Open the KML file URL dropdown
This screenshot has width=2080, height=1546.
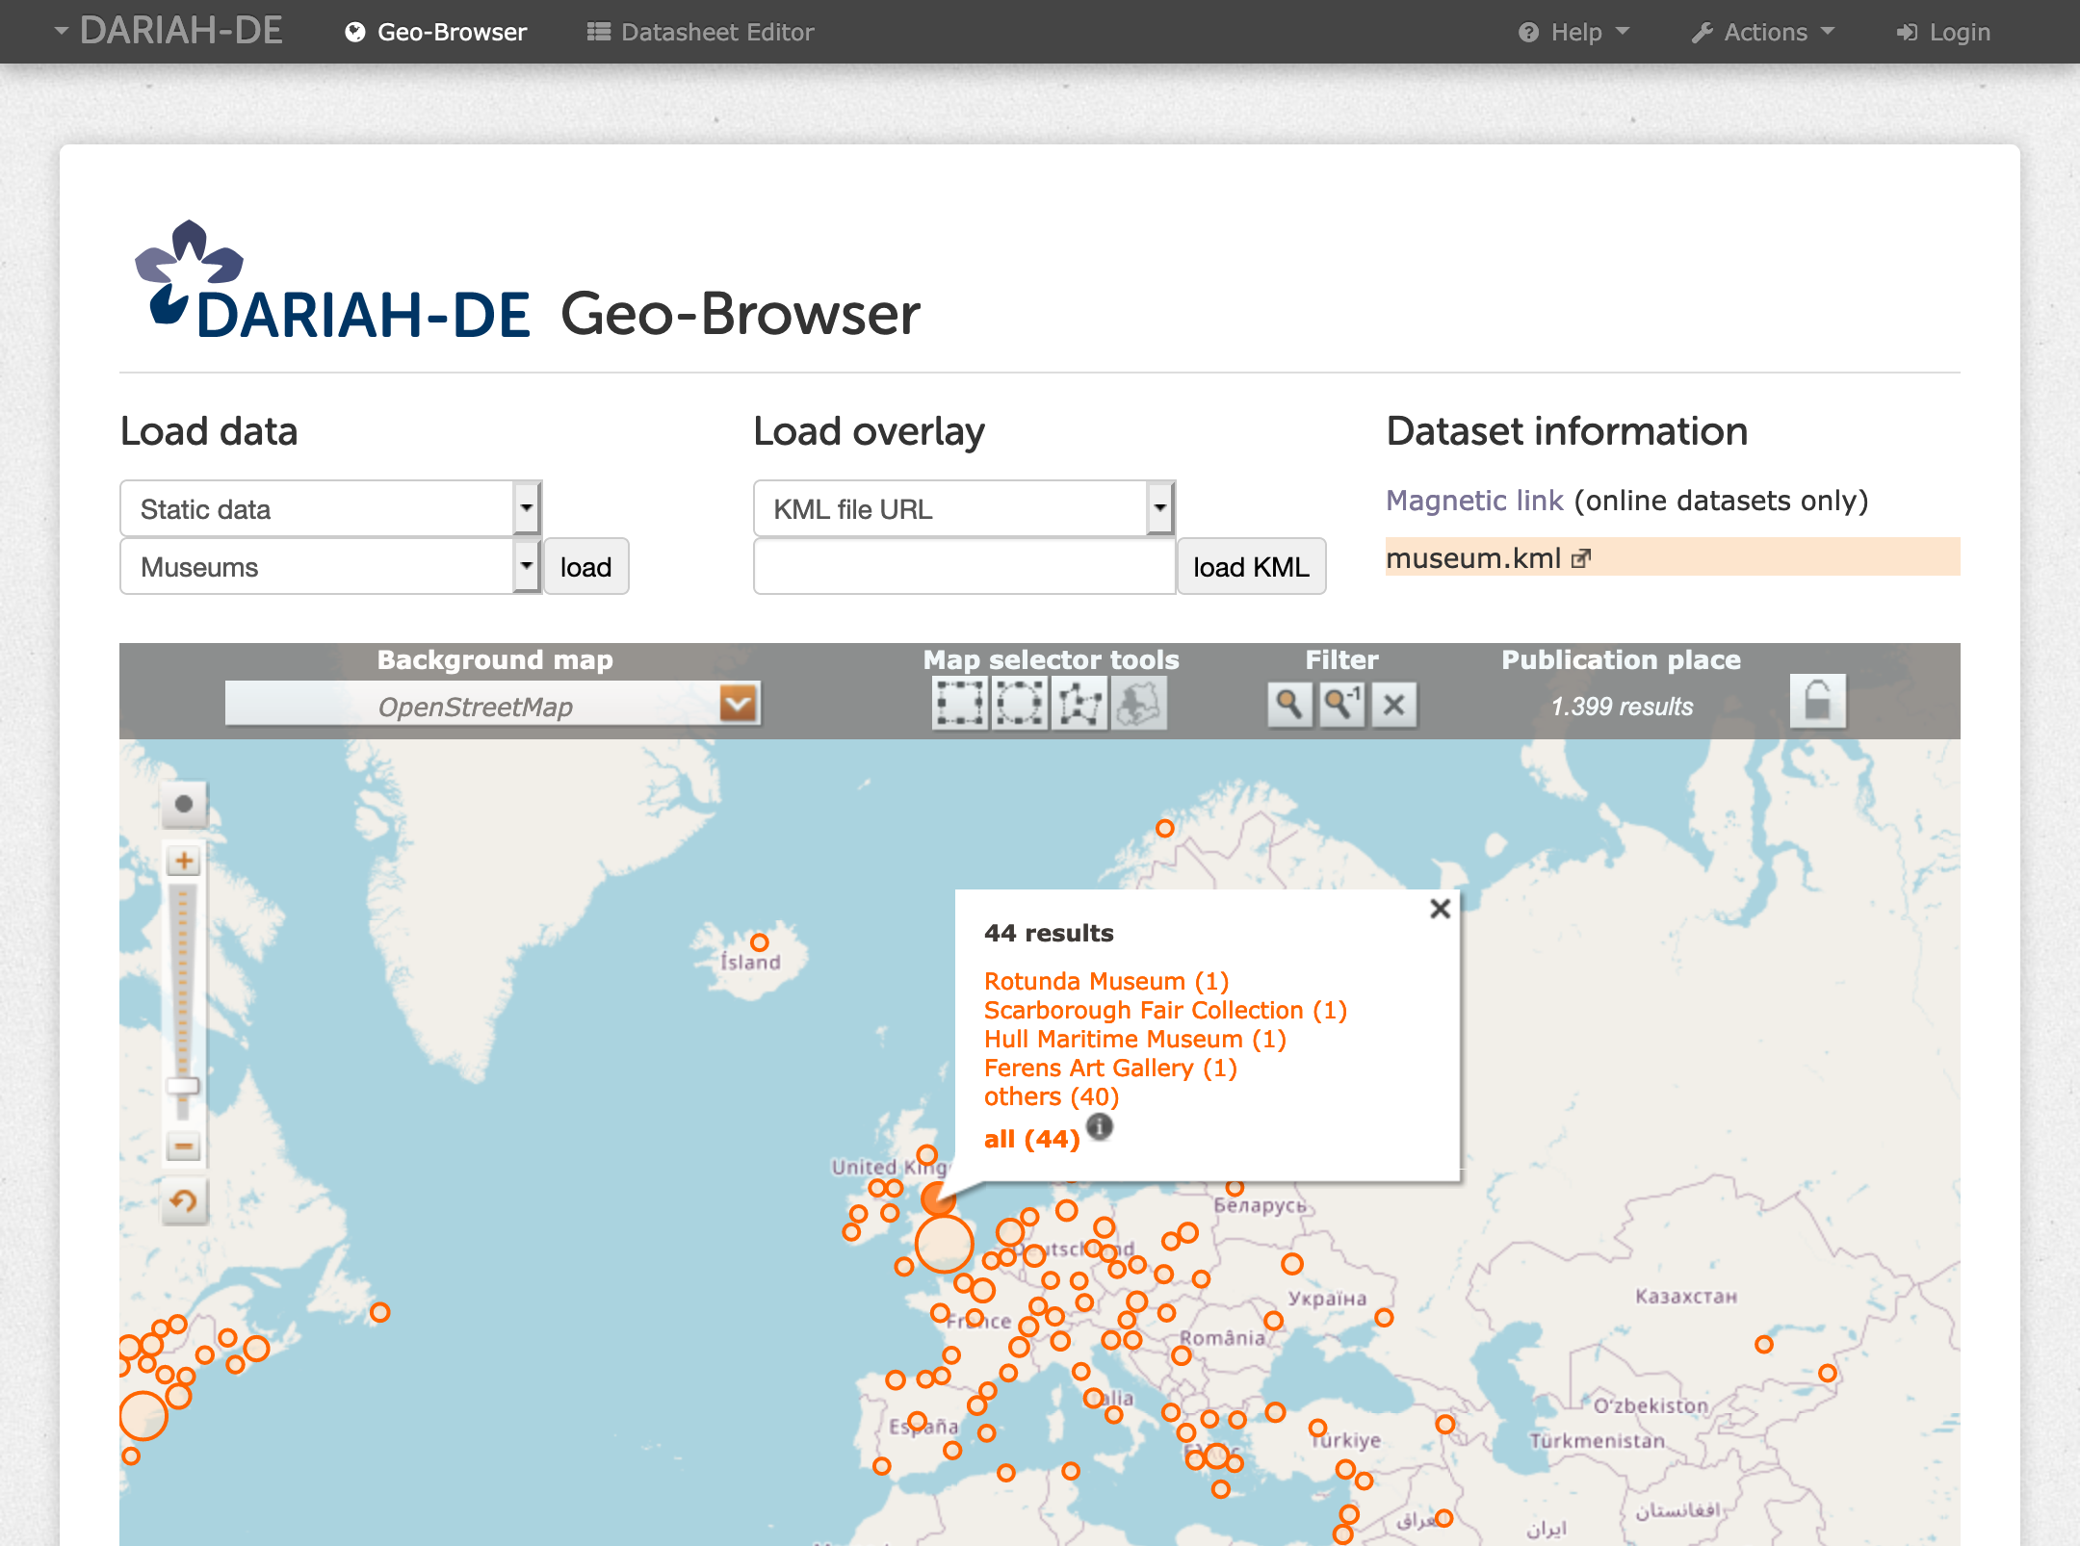[x=964, y=508]
